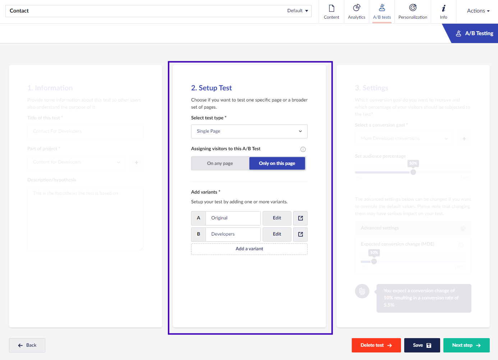Viewport: 498px width, 360px height.
Task: Expand the Actions menu
Action: pos(478,11)
